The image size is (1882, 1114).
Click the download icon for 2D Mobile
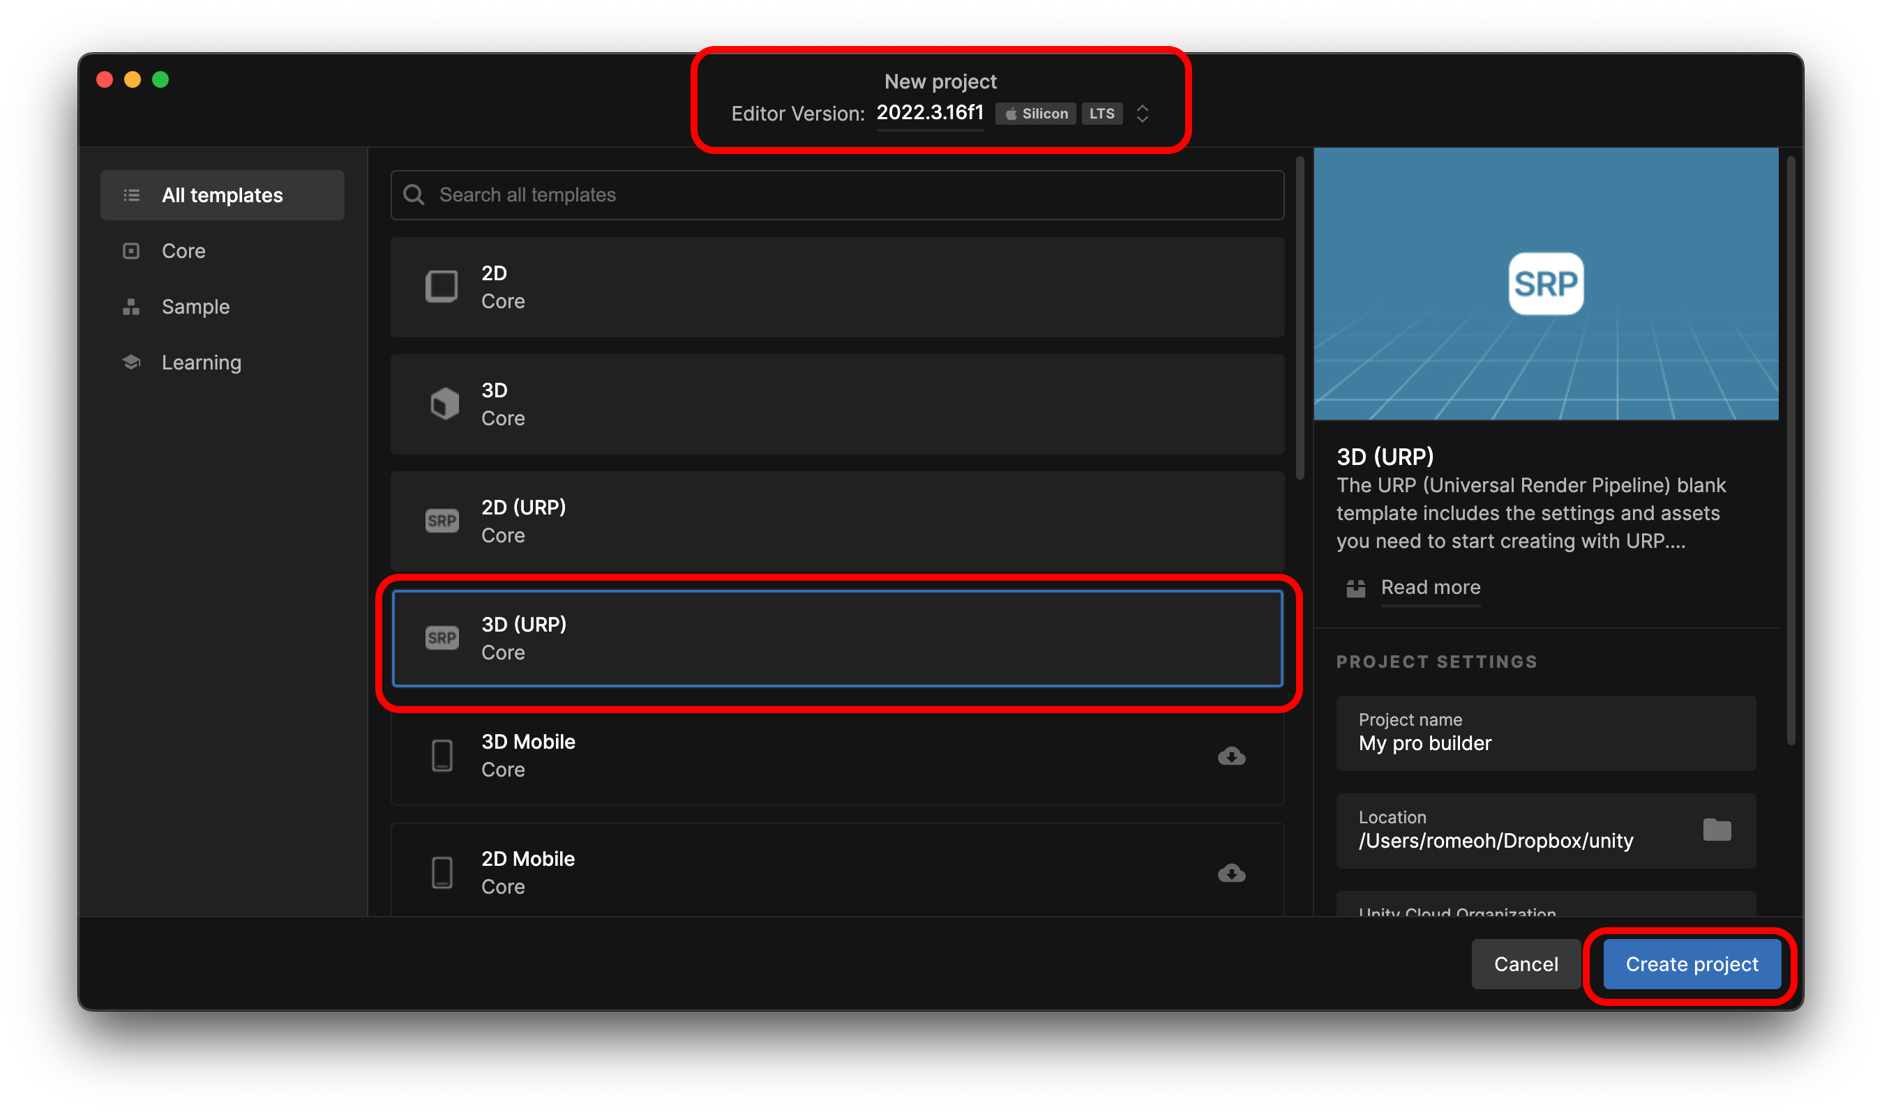[1231, 873]
